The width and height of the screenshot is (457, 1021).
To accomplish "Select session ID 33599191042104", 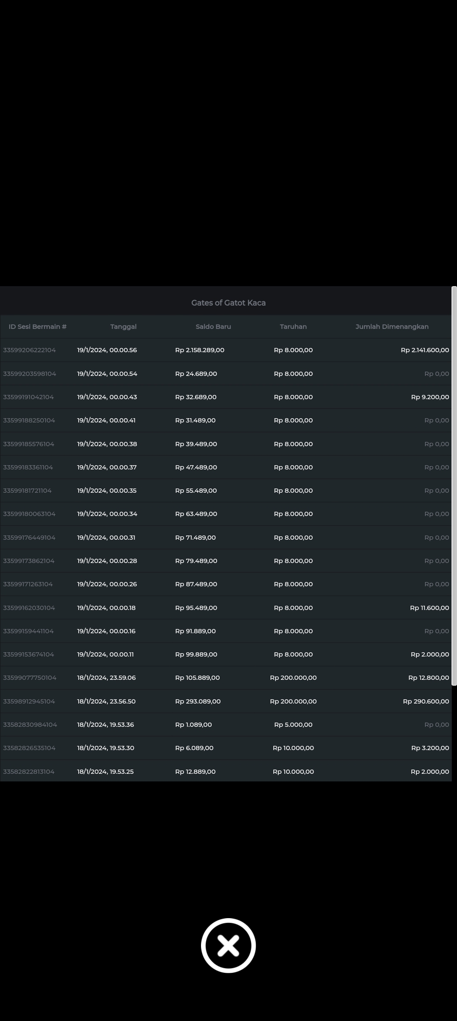I will [29, 397].
